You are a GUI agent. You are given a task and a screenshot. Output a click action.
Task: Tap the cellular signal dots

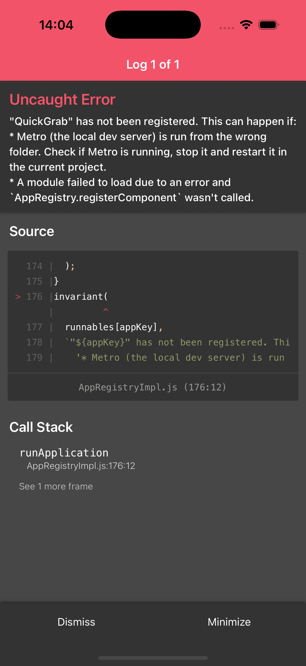(227, 28)
